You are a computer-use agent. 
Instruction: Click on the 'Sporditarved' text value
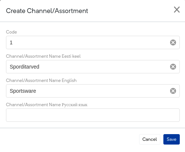point(25,67)
